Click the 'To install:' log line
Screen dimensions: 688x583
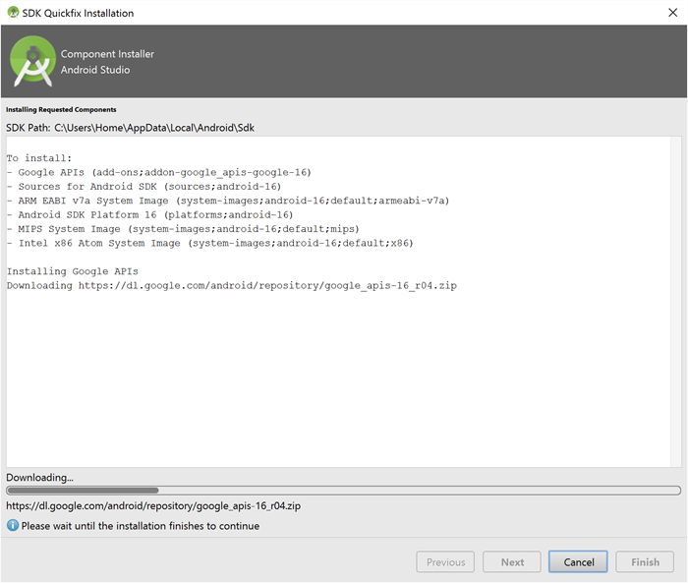39,158
